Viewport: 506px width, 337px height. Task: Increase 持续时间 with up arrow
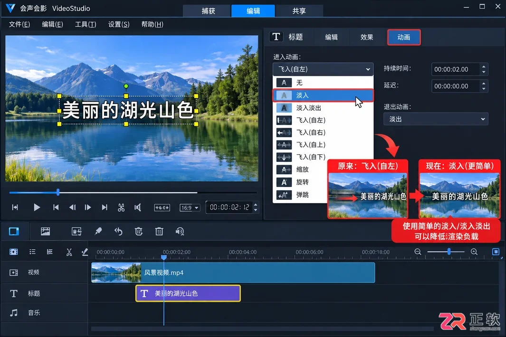(484, 66)
